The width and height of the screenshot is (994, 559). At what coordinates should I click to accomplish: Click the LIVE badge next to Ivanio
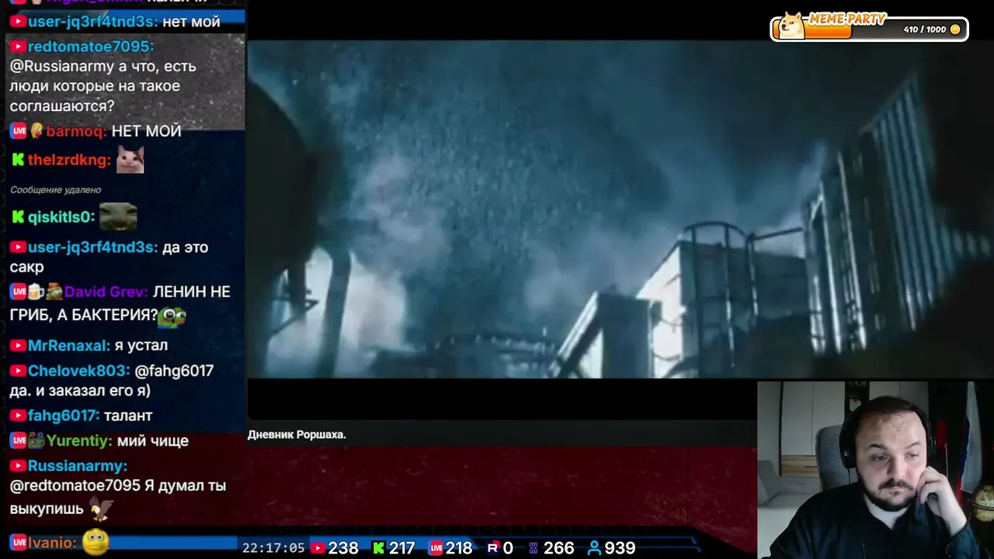[19, 542]
